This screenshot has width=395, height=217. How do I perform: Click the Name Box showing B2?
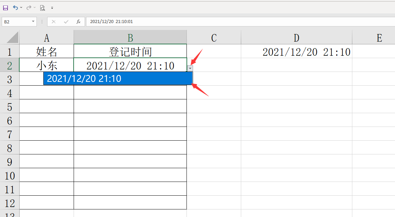pos(16,22)
